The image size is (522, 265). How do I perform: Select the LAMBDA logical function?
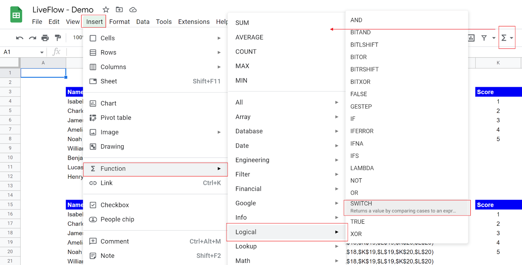coord(407,168)
